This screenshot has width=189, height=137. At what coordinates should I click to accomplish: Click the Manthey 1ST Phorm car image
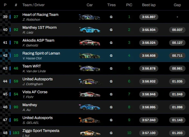click(x=90, y=30)
